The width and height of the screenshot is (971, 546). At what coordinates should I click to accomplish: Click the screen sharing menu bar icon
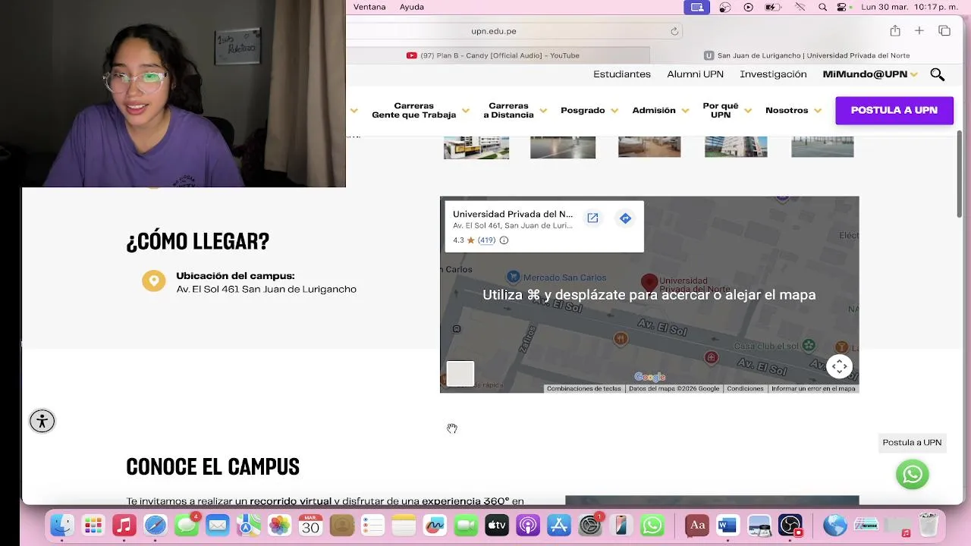pos(697,7)
